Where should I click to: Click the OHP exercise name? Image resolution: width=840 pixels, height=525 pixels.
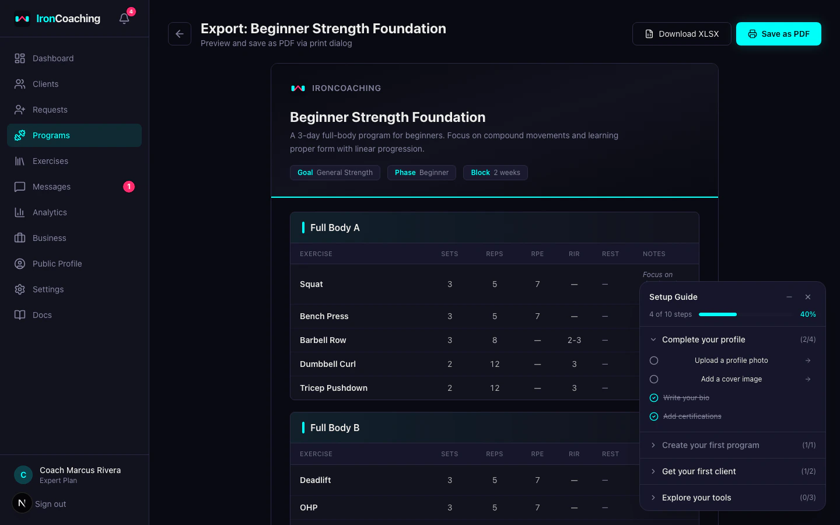(309, 508)
